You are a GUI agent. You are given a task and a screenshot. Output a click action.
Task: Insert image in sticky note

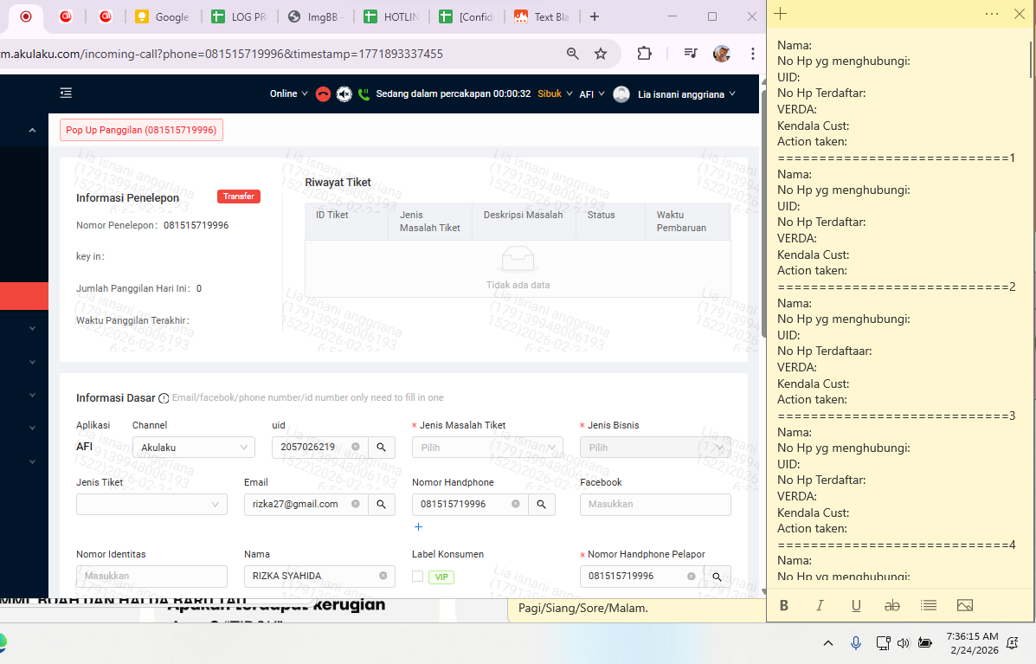(x=965, y=605)
